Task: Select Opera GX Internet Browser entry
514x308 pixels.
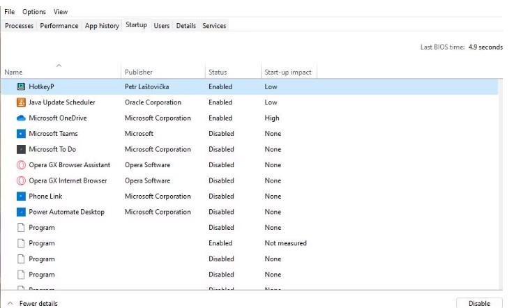Action: click(x=68, y=180)
